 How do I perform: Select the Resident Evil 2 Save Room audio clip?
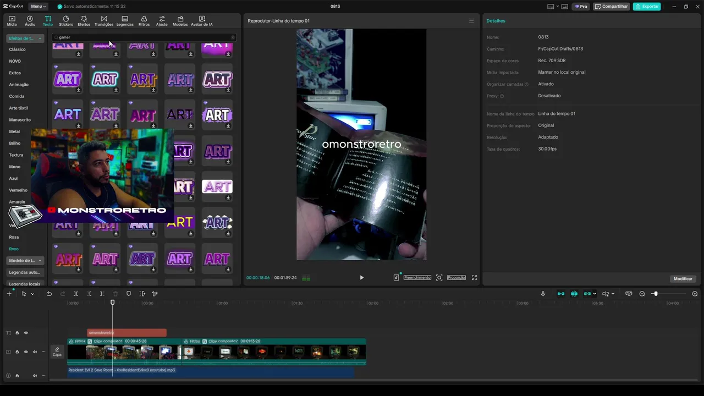[211, 372]
